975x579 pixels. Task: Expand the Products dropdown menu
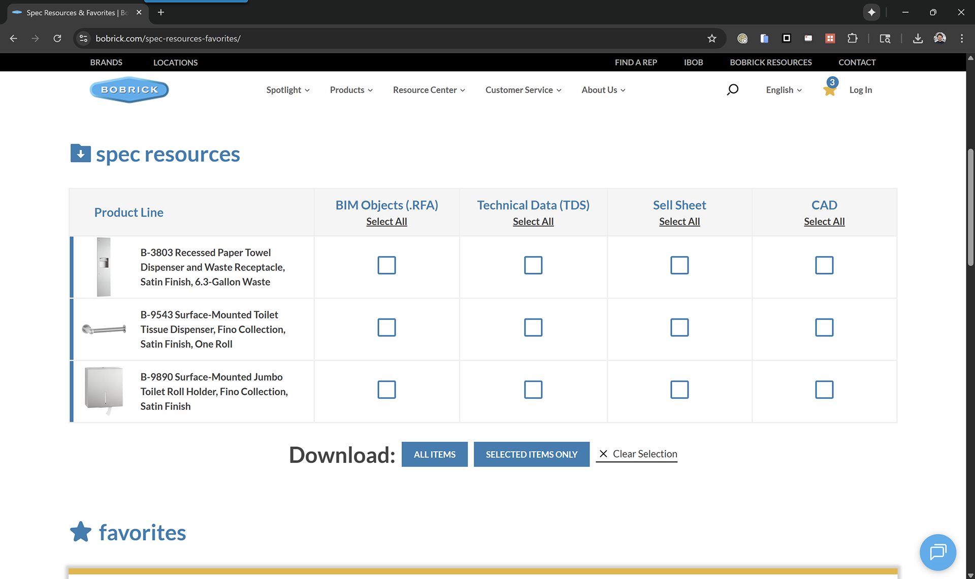coord(351,90)
